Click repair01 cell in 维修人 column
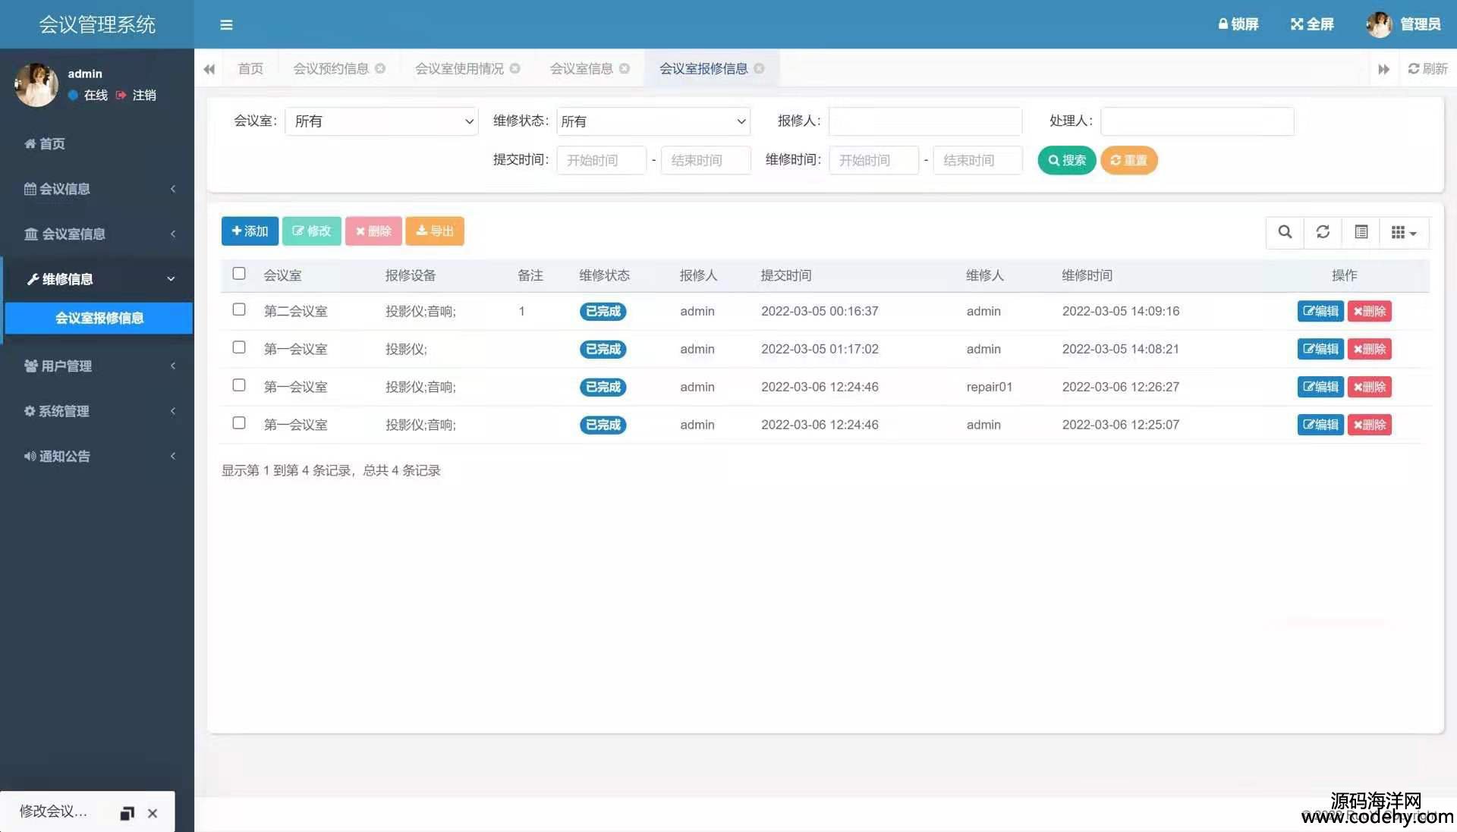This screenshot has height=832, width=1457. pos(989,387)
